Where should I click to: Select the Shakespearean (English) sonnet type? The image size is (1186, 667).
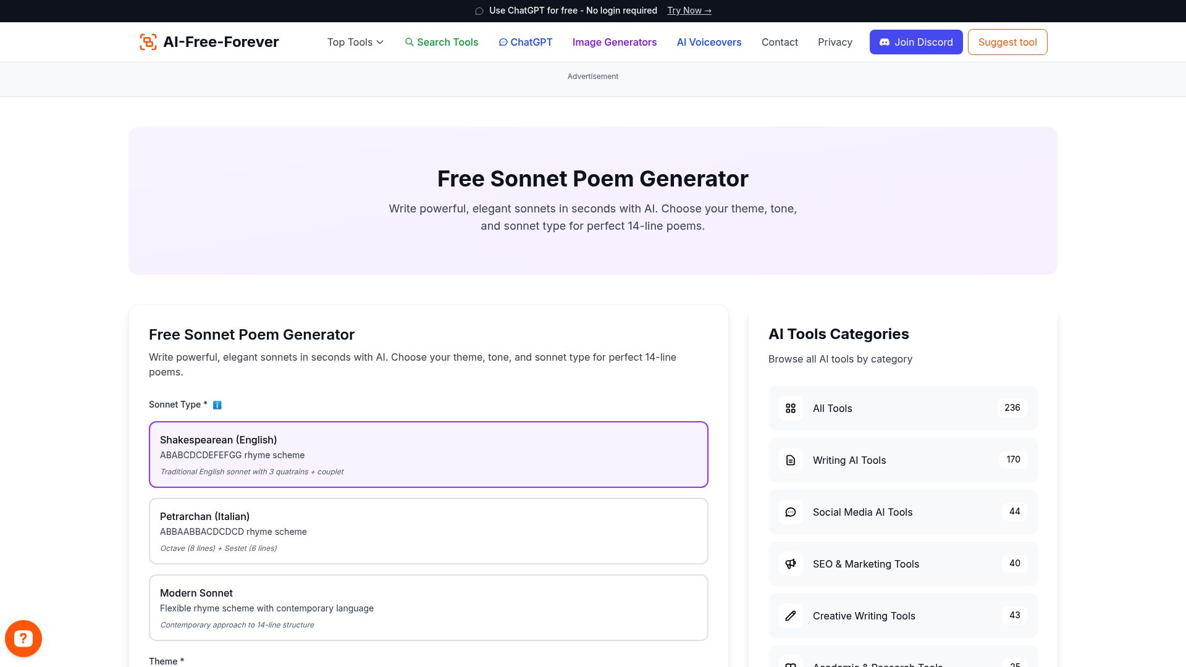point(429,454)
